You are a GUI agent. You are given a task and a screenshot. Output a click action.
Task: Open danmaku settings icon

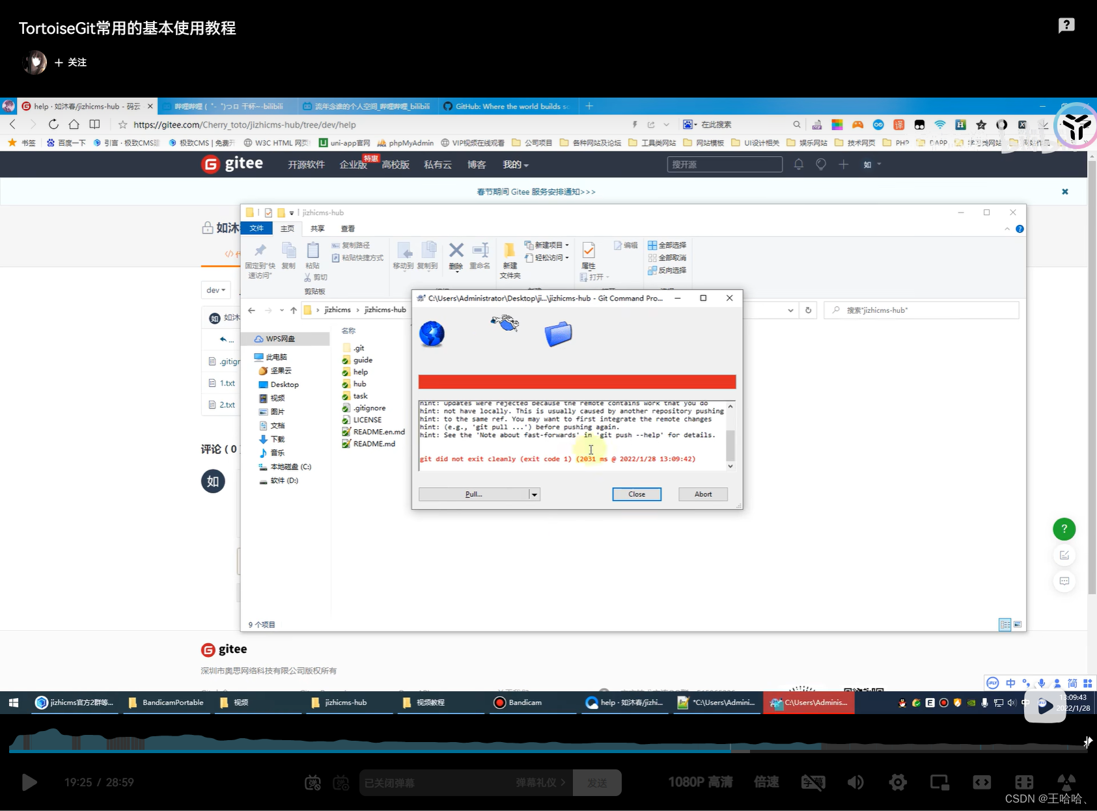[341, 783]
